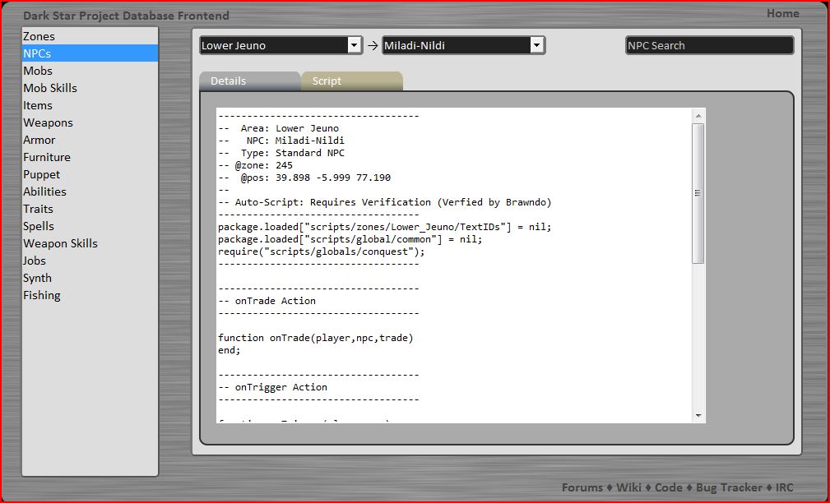830x503 pixels.
Task: Visit the Wiki footer link
Action: 628,487
